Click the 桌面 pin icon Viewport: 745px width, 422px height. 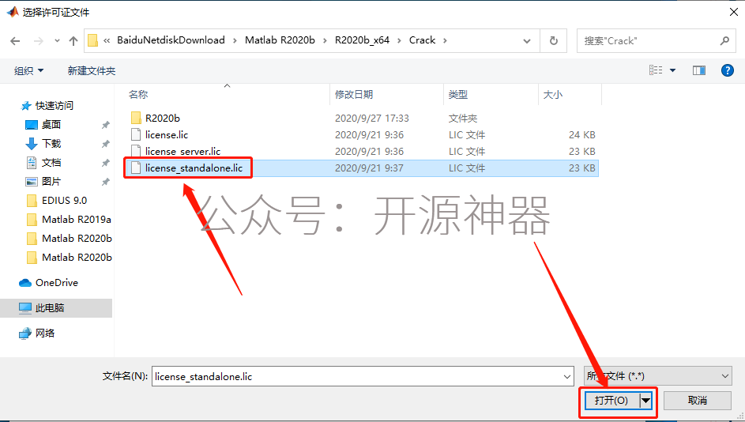tap(106, 125)
